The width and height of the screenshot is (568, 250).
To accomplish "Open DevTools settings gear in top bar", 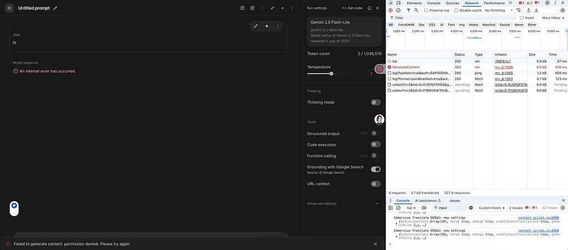I will coord(547,3).
